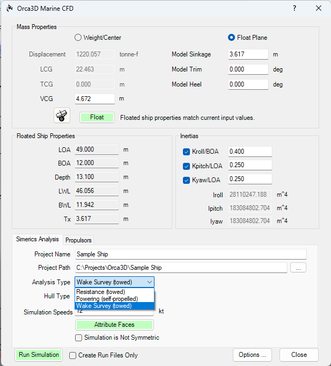Collapse the Analysis Type dropdown arrow
Viewport: 331px width, 366px height.
click(150, 282)
